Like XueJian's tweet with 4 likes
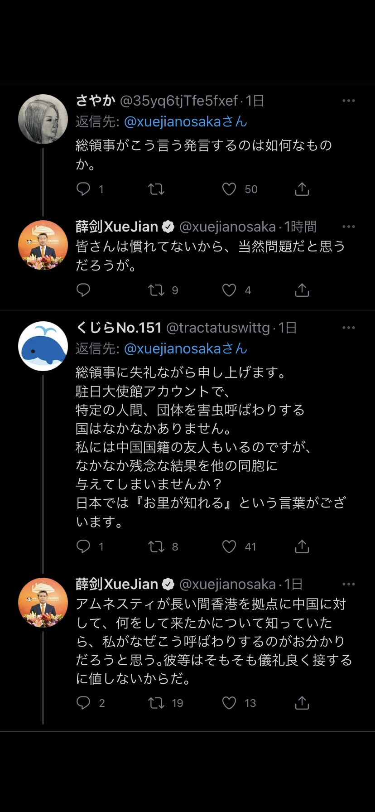The height and width of the screenshot is (812, 375). click(229, 290)
